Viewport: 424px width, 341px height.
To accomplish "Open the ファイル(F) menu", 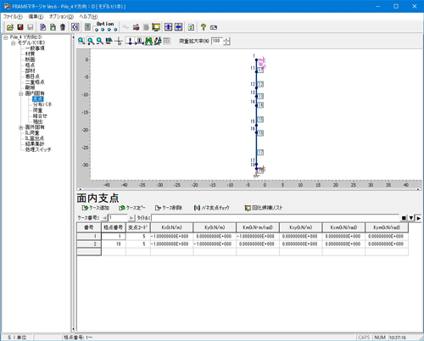I will 13,17.
